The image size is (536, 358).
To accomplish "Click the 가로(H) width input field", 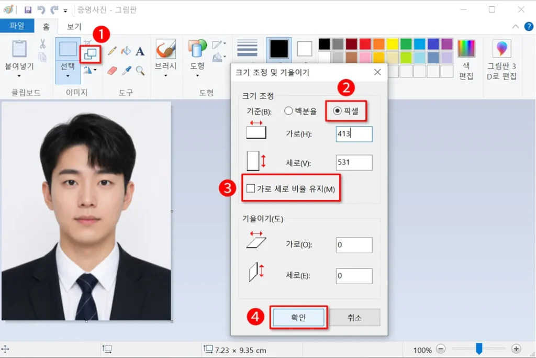I will (354, 134).
